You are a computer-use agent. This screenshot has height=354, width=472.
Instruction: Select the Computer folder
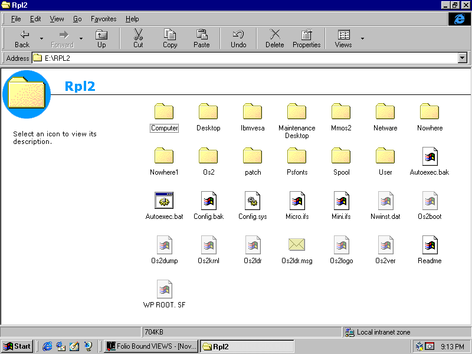tap(164, 118)
